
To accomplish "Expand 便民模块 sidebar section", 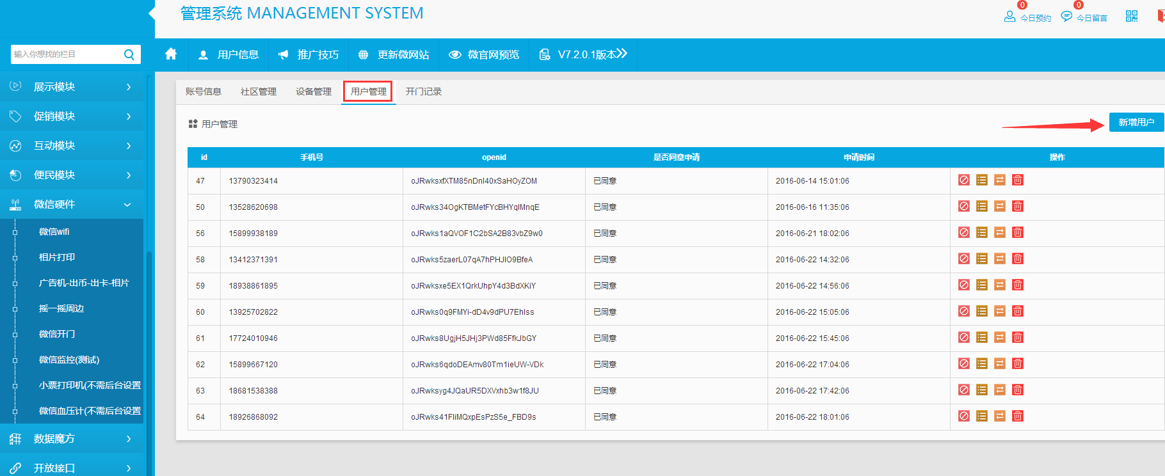I will pos(72,175).
